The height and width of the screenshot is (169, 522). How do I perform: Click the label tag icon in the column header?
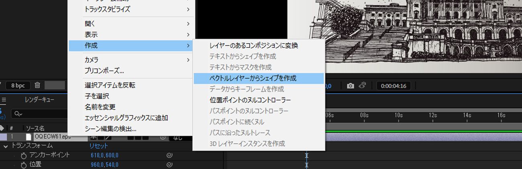(2, 128)
